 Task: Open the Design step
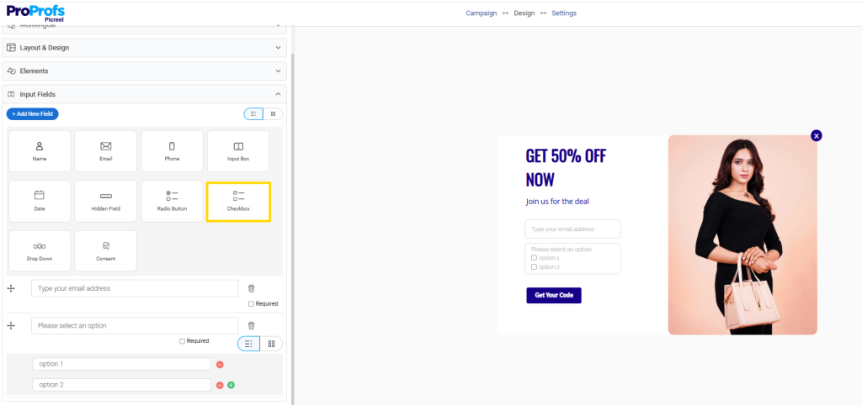(x=524, y=13)
